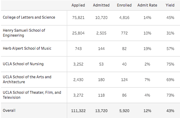
Task: Select the Applied column header
Action: [78, 5]
